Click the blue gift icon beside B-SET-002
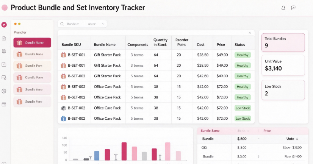313x164 pixels. coord(63,119)
